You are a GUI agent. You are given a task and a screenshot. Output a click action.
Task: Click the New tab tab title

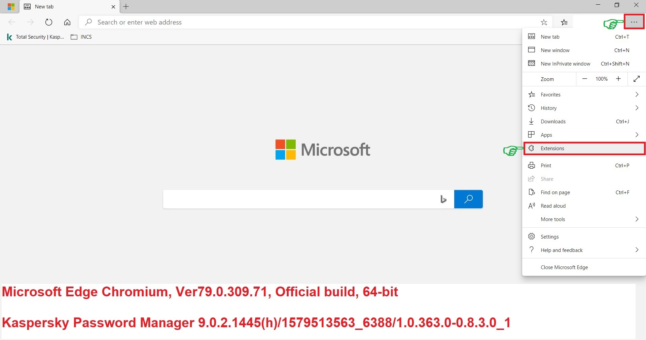[x=44, y=7]
